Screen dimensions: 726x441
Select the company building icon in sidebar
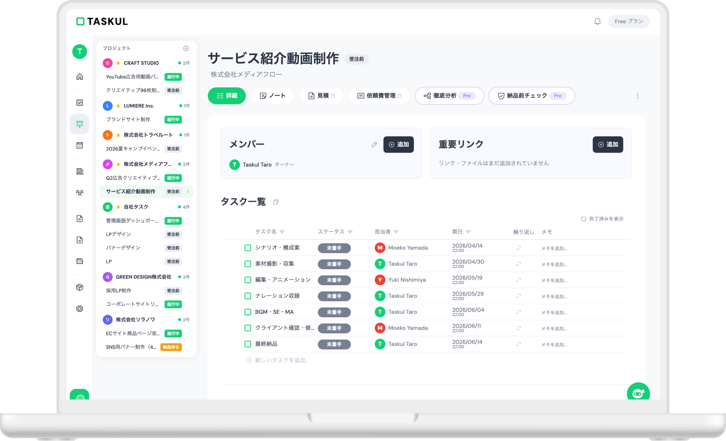coord(79,171)
